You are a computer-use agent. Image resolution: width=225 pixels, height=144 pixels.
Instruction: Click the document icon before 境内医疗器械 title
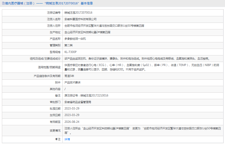[x=3, y=3]
